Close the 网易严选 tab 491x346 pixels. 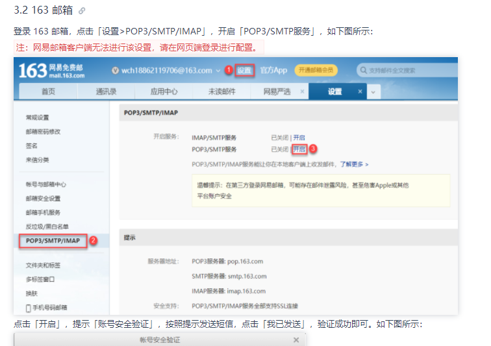click(302, 92)
